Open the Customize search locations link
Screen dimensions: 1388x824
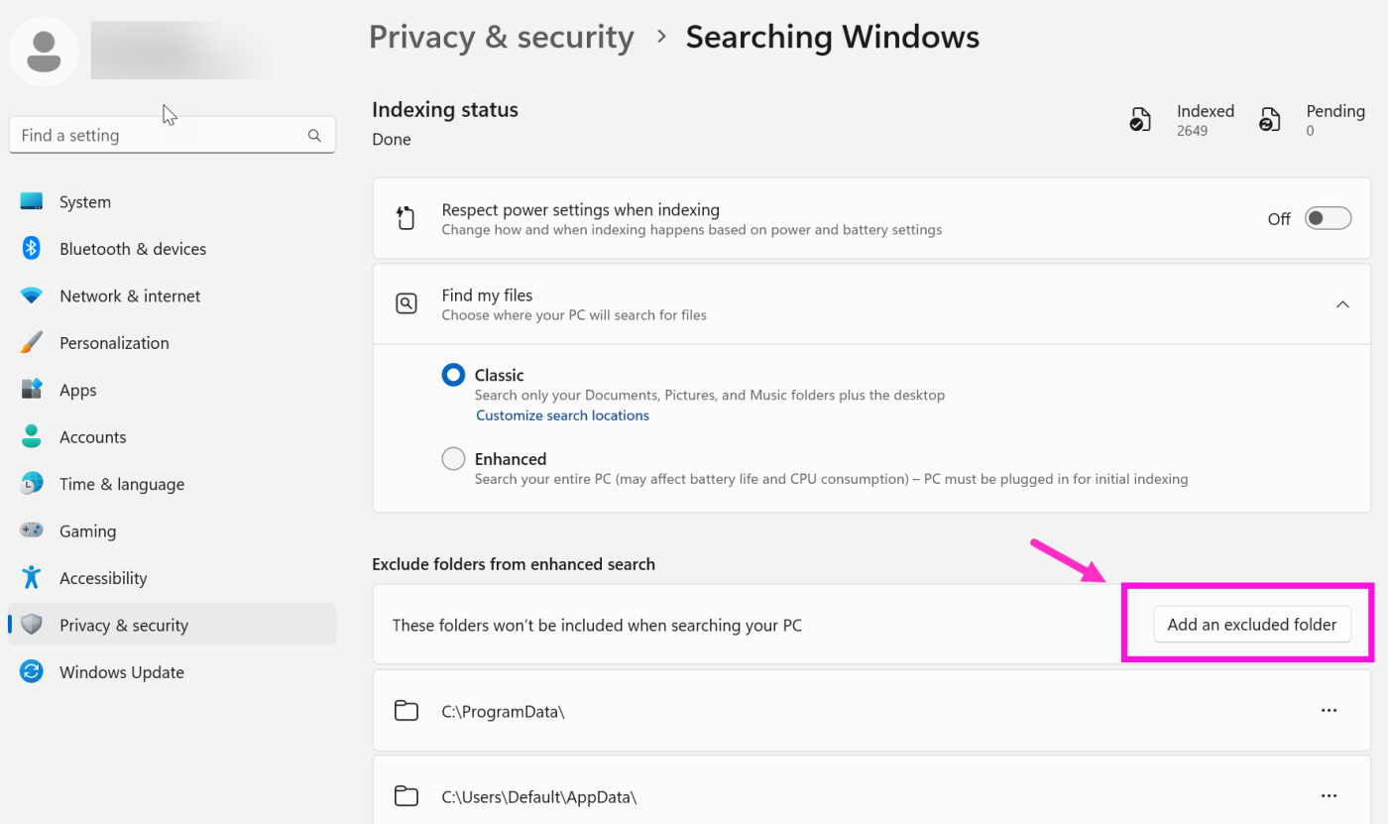(562, 415)
